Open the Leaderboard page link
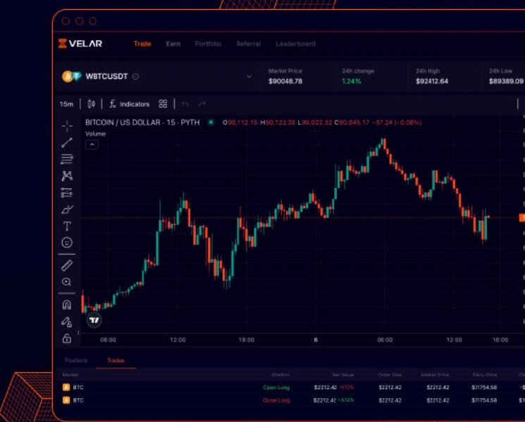Screen dimensions: 525x422 (295, 44)
